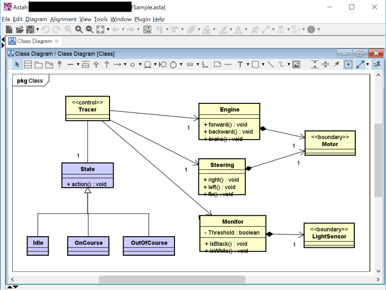Pick the Class element tool

coord(28,64)
